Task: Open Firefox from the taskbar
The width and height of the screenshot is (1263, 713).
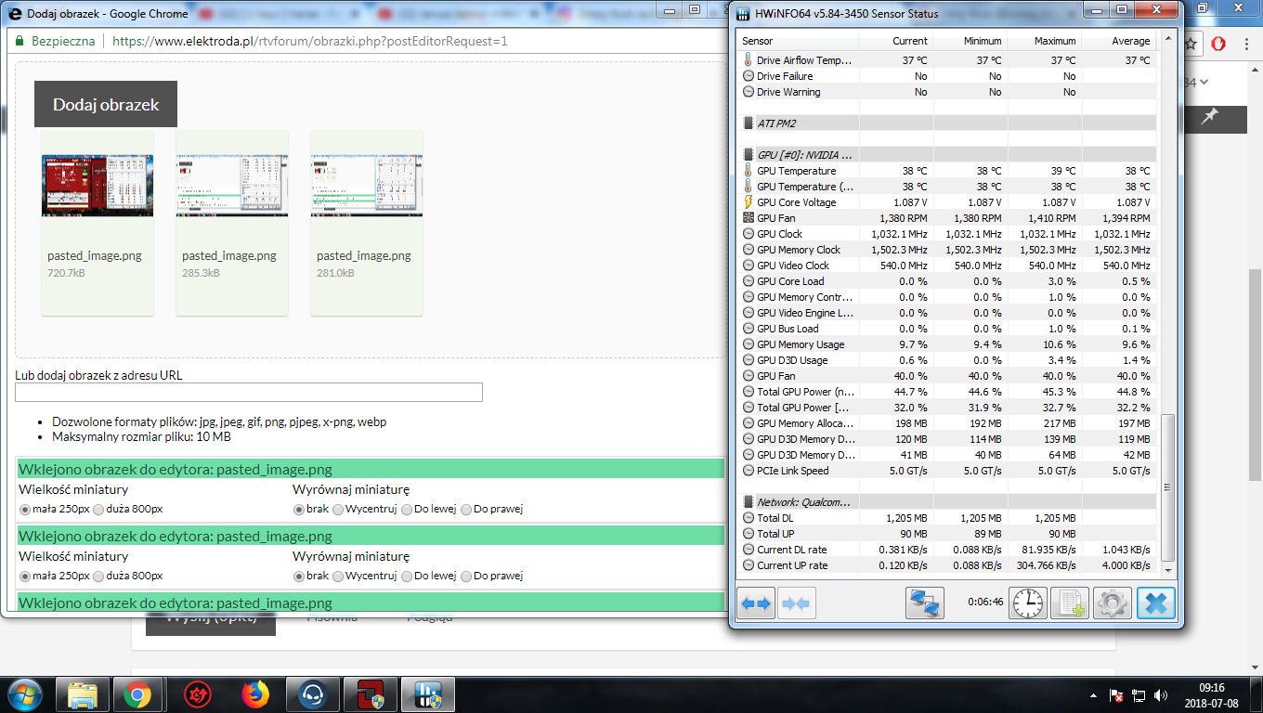Action: tap(255, 694)
